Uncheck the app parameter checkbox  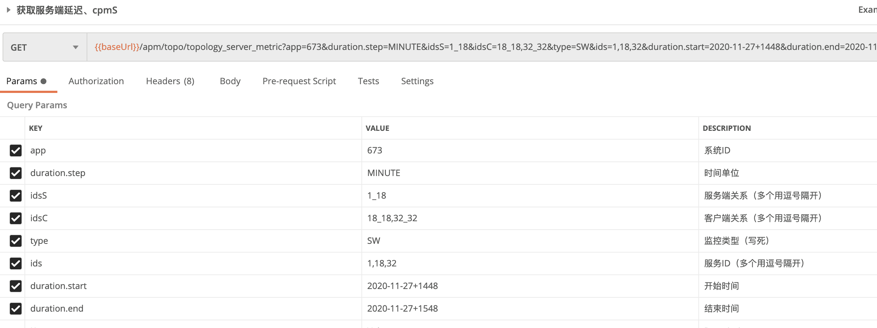(x=16, y=151)
